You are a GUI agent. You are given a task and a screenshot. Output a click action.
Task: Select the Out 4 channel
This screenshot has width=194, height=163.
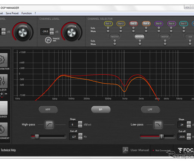click(x=146, y=24)
